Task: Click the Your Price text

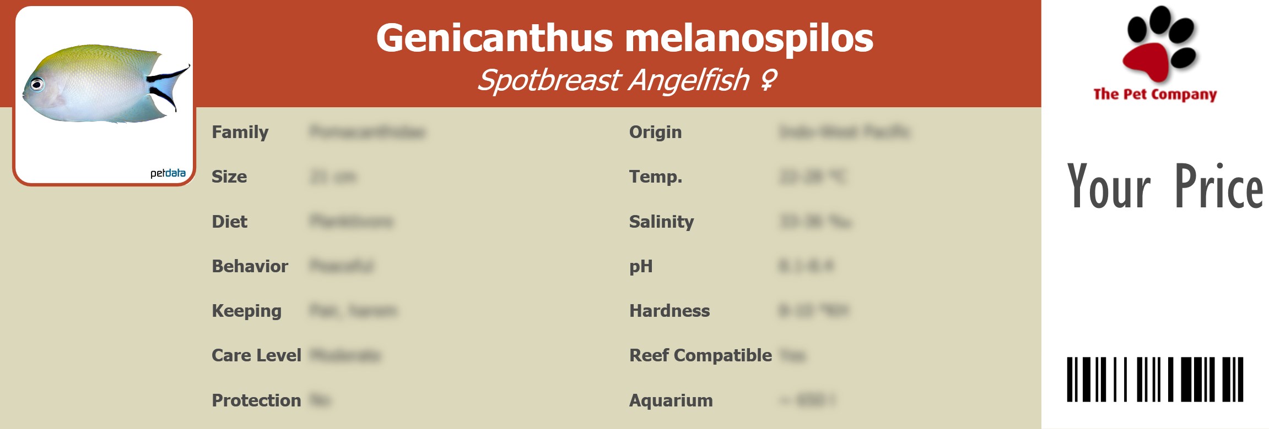Action: click(1165, 187)
